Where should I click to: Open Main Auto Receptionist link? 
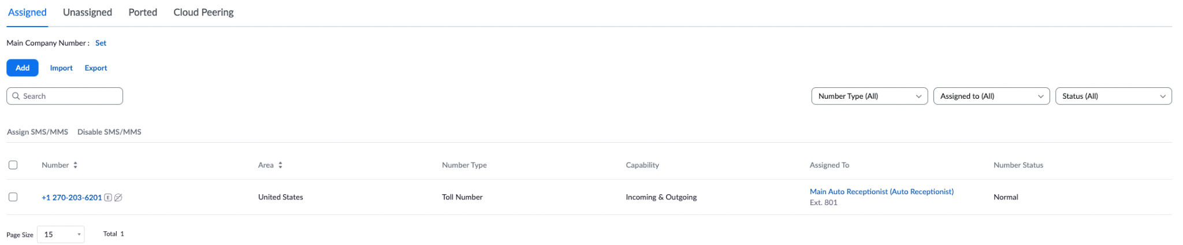coord(881,192)
